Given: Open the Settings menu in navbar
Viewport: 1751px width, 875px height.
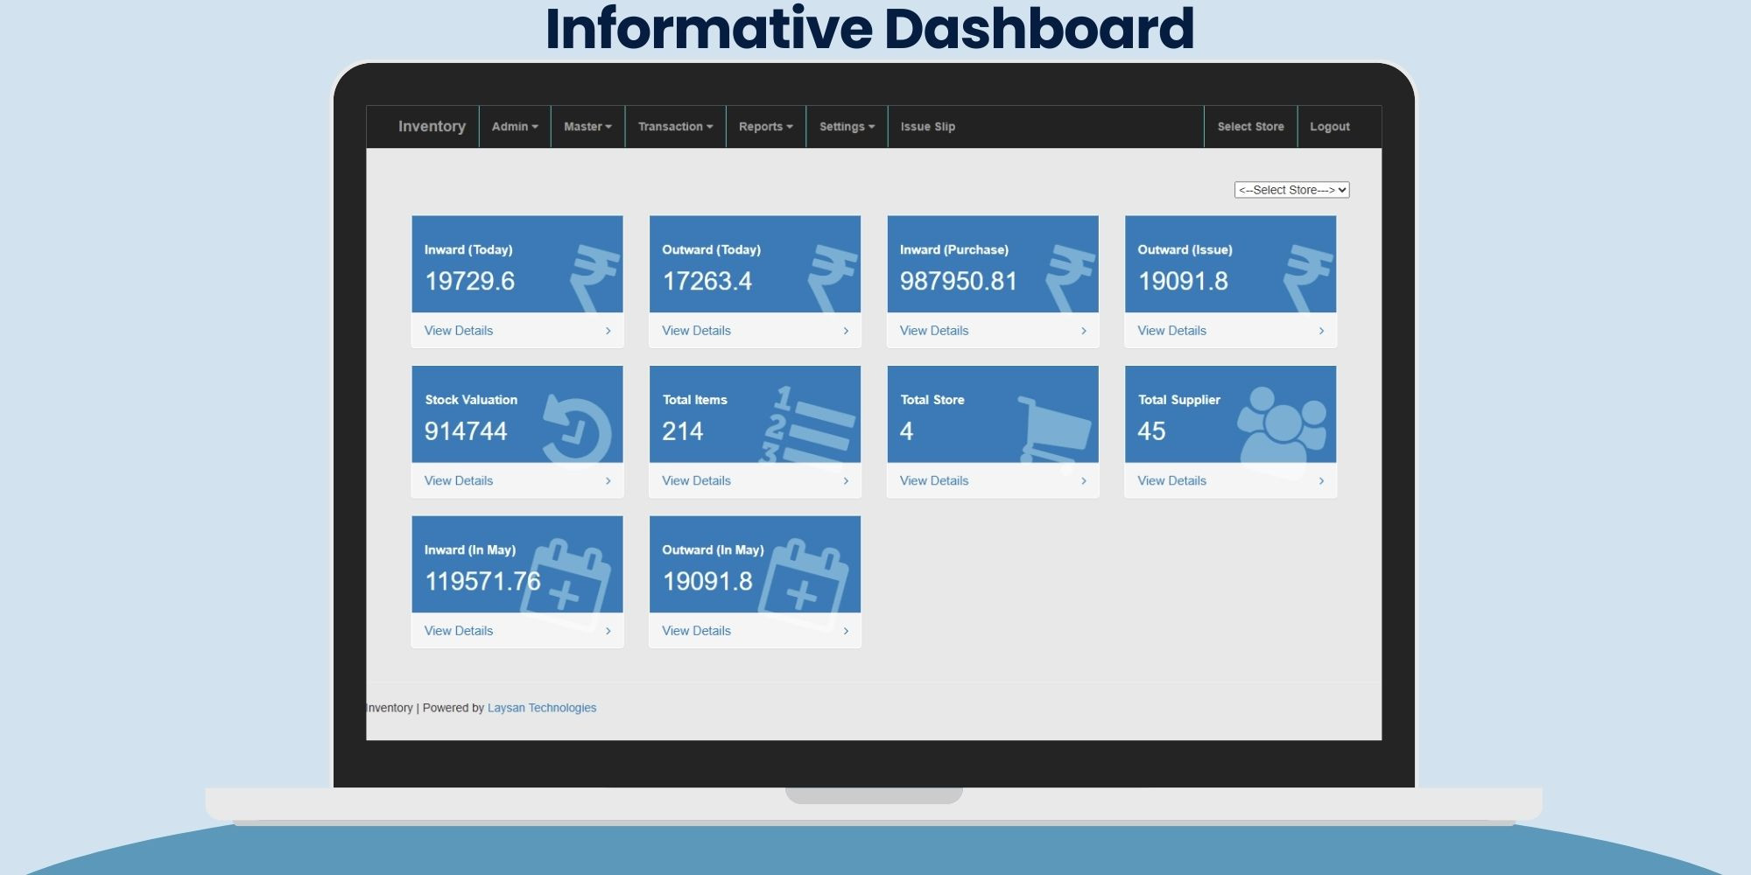Looking at the screenshot, I should pos(847,127).
